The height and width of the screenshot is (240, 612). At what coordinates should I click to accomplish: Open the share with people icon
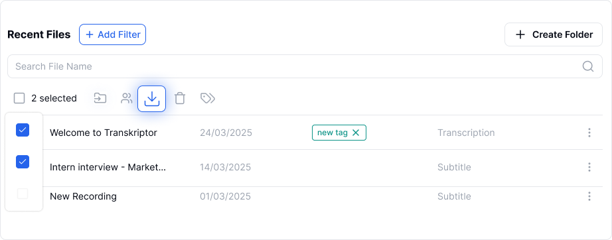pos(127,98)
